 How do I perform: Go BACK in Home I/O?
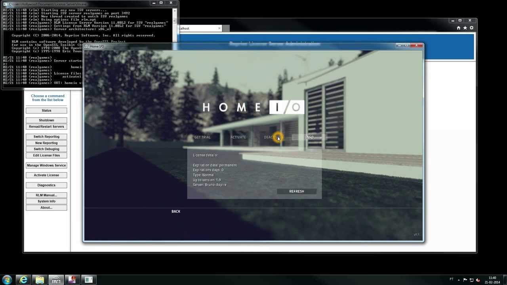[x=176, y=211]
